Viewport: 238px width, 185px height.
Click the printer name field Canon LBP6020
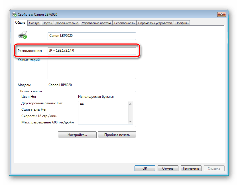pos(91,36)
